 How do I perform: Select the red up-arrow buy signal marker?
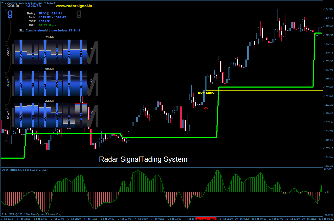click(x=206, y=109)
